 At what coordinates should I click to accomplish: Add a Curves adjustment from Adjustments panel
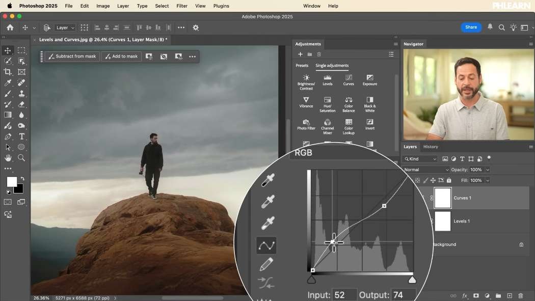coord(349,80)
